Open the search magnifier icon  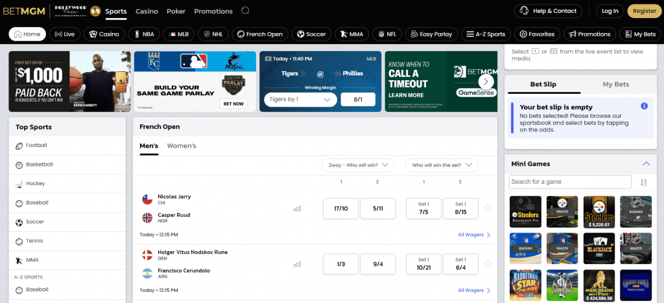click(245, 10)
